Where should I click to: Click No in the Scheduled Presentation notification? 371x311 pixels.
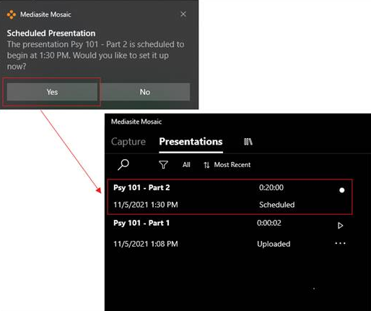click(145, 92)
